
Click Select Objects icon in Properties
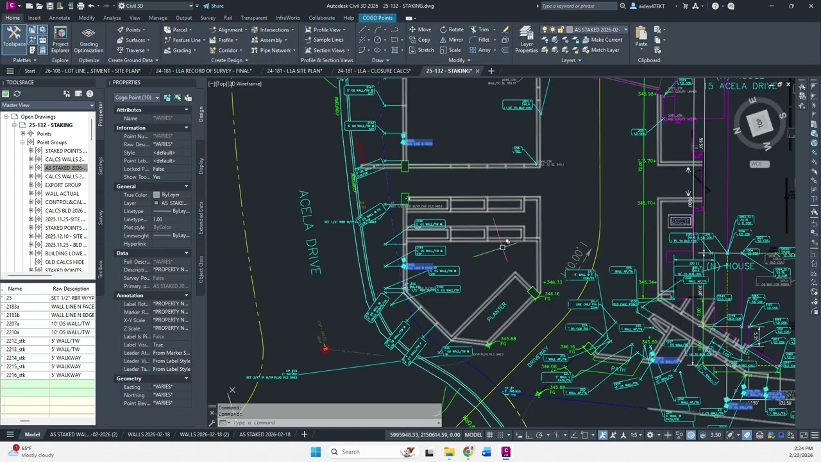178,98
